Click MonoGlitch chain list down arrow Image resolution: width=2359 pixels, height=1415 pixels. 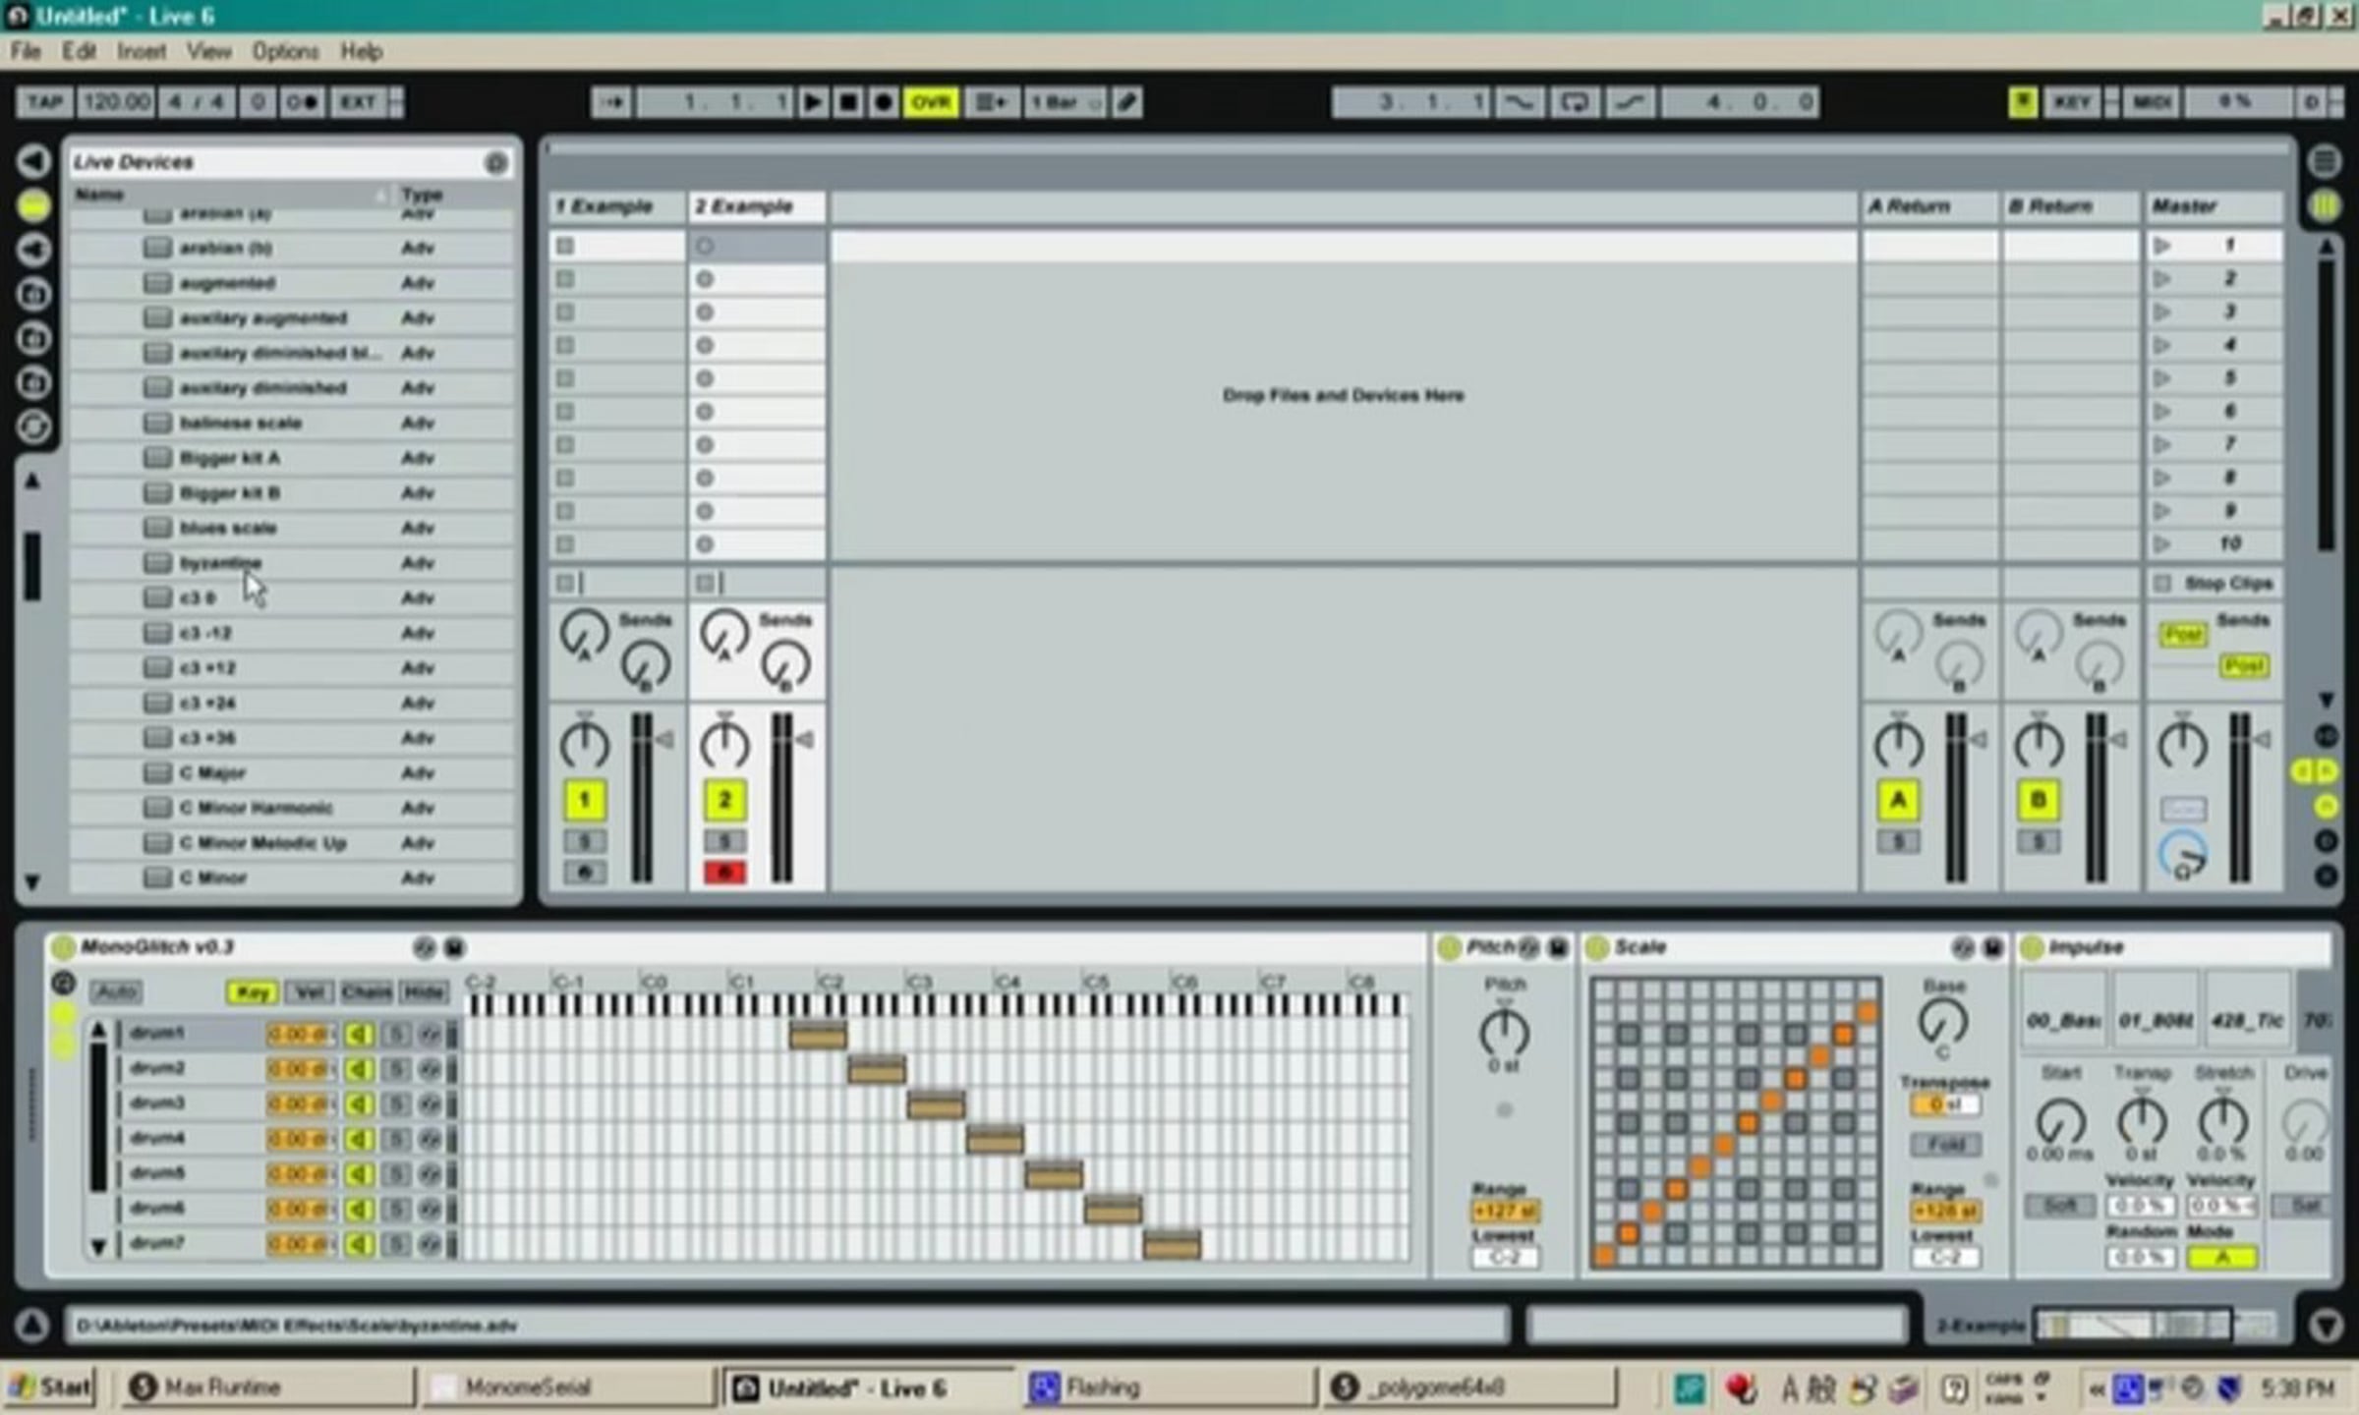(97, 1246)
